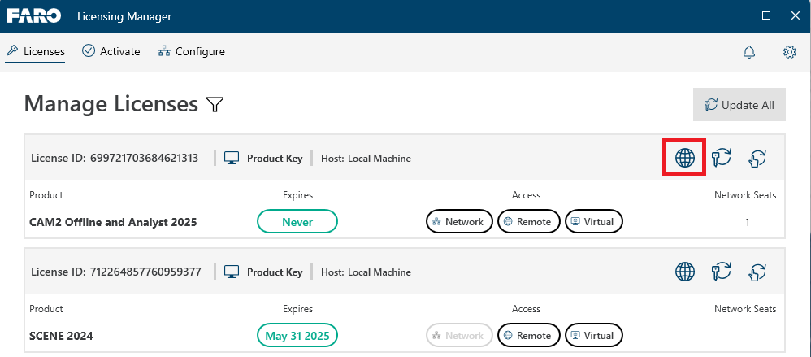The image size is (811, 357).
Task: Click the hand refresh icon for SCENE 2024
Action: [x=757, y=272]
